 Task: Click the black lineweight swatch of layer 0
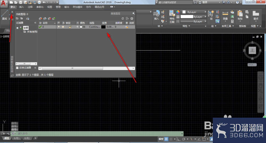point(103,27)
